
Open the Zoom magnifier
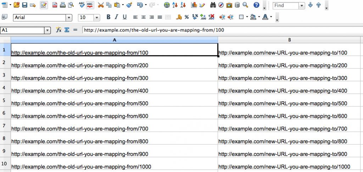(245, 5)
